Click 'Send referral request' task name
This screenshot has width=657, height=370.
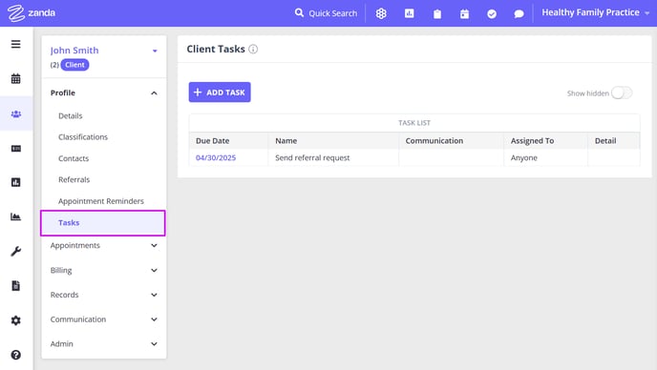click(x=312, y=157)
